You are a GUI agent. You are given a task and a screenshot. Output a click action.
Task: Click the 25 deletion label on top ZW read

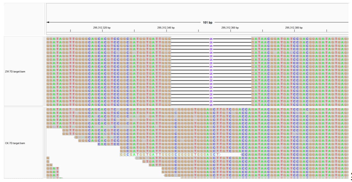tap(211, 39)
